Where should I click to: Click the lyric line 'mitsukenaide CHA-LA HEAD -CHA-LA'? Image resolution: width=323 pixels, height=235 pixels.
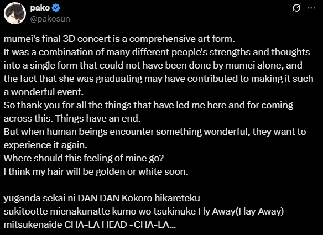pos(90,224)
